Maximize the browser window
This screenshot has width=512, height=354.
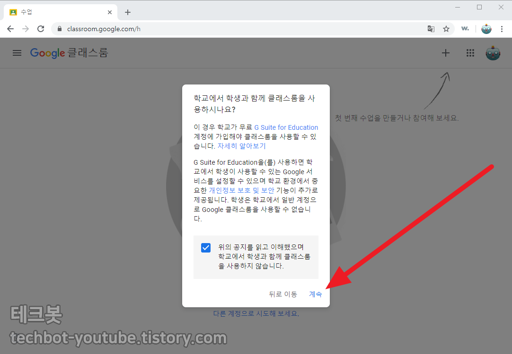[x=479, y=7]
